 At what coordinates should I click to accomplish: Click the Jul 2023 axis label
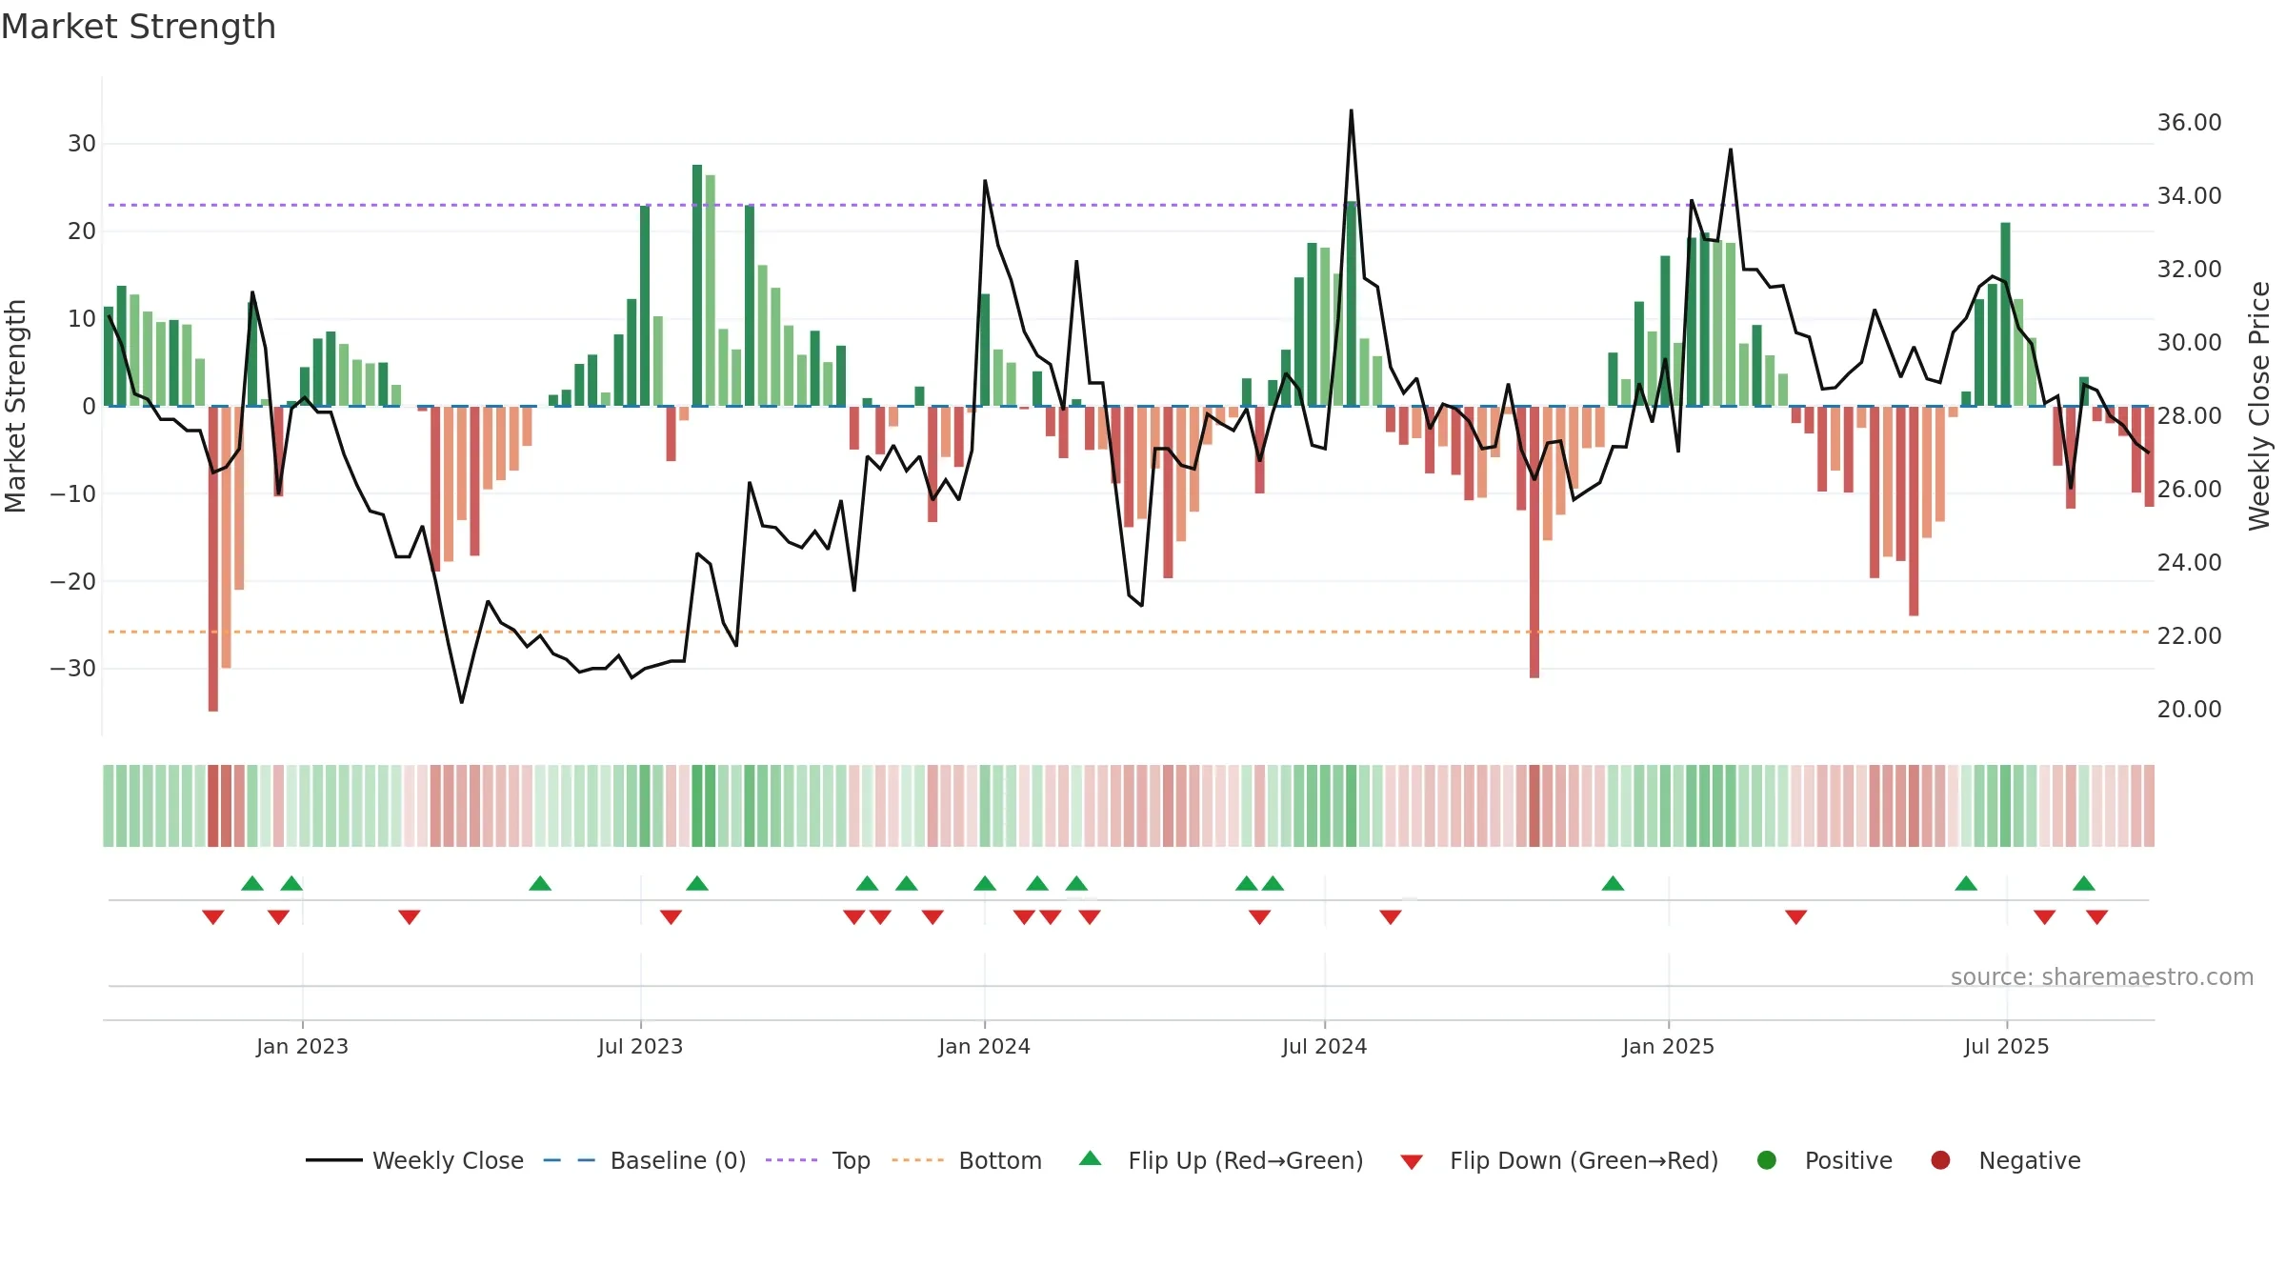[640, 1046]
